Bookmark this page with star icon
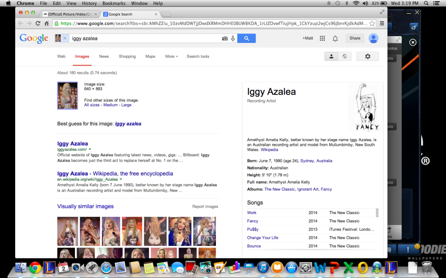Screen dimensions: 446x278 click(x=372, y=23)
